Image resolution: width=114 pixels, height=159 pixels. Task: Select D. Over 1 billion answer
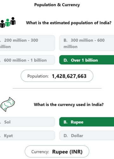click(86, 60)
